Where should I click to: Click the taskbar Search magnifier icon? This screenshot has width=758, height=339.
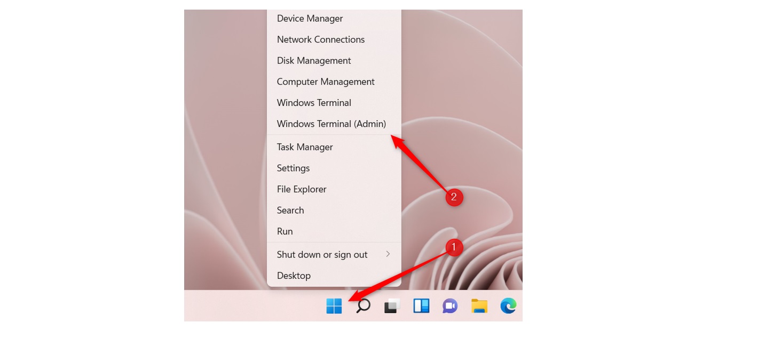(x=363, y=306)
